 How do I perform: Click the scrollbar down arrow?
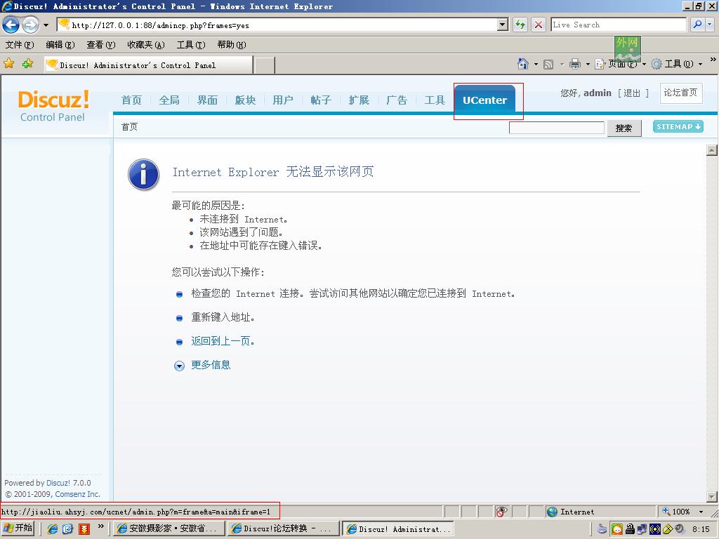(712, 496)
